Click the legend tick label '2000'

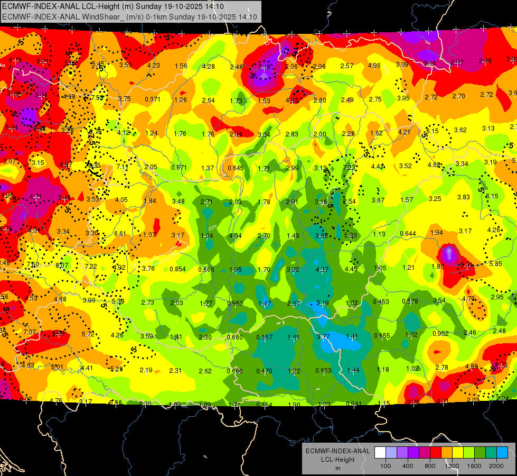[496, 466]
